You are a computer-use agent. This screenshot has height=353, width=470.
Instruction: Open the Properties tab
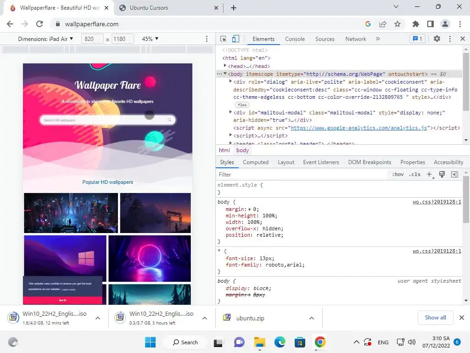[413, 162]
